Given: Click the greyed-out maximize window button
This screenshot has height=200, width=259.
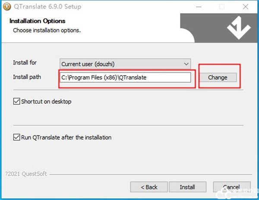Looking at the screenshot, I should tap(221, 7).
